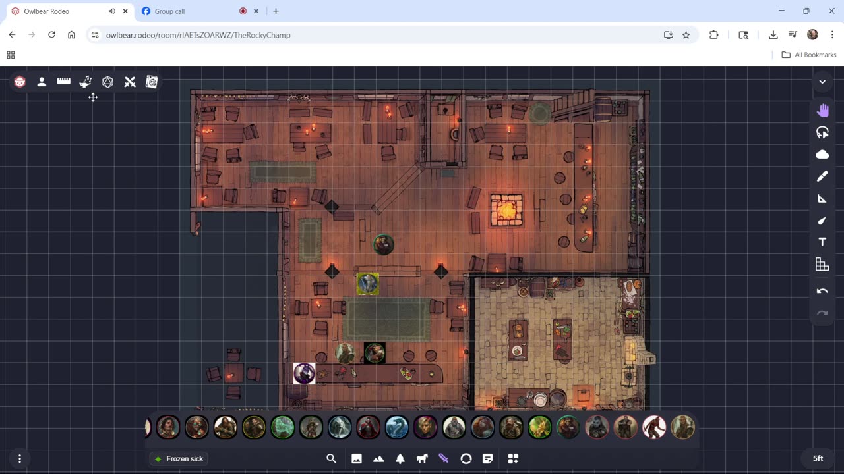
Task: Close the Group call tab
Action: click(x=256, y=11)
